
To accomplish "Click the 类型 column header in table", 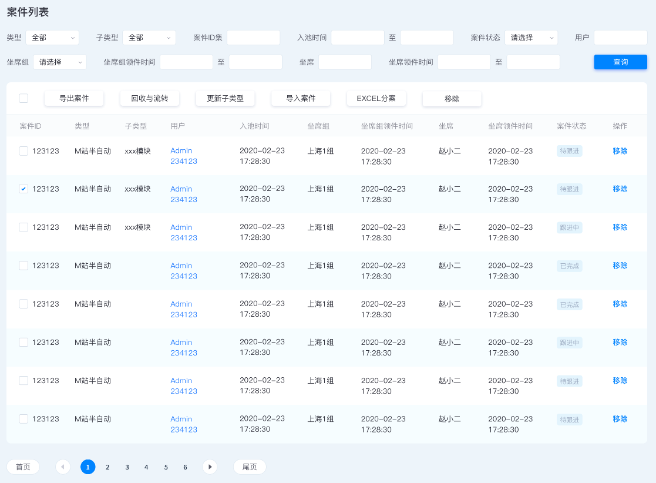I will point(82,126).
